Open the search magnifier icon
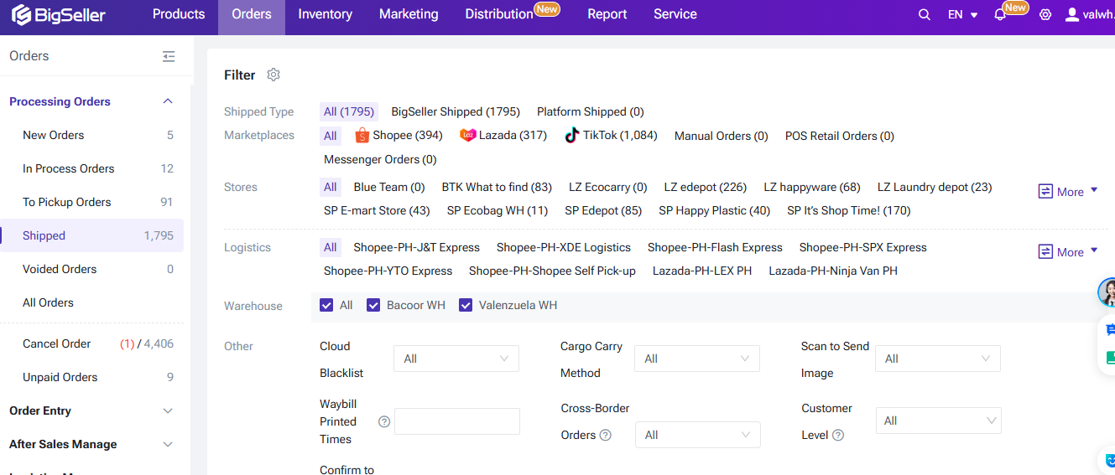Viewport: 1115px width, 475px height. click(x=925, y=14)
